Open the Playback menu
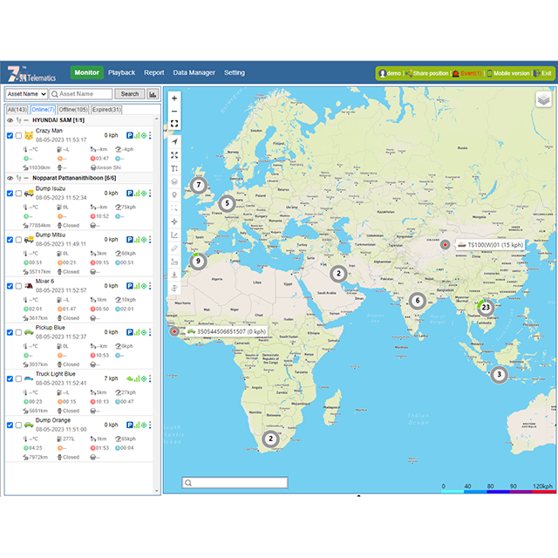 [x=122, y=72]
